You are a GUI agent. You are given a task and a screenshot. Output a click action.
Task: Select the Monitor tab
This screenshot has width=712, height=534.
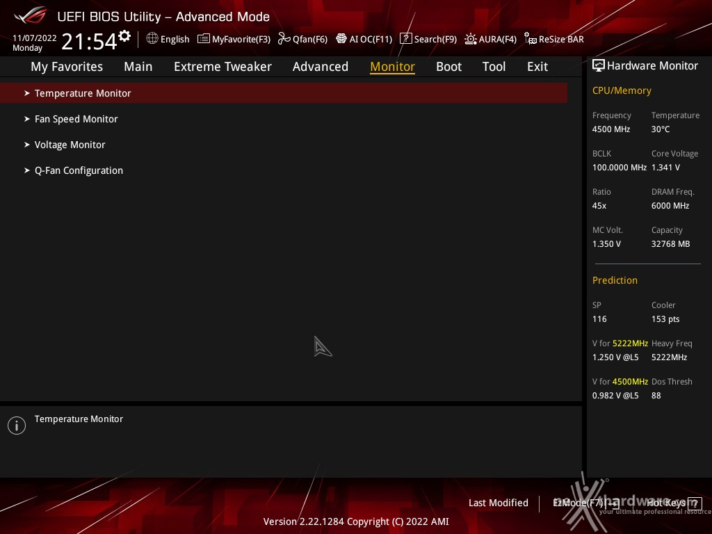pos(392,67)
